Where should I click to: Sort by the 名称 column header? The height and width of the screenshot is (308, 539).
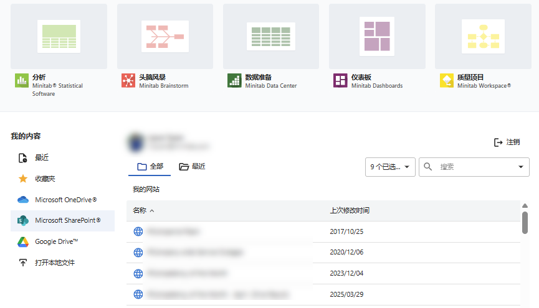pyautogui.click(x=143, y=210)
